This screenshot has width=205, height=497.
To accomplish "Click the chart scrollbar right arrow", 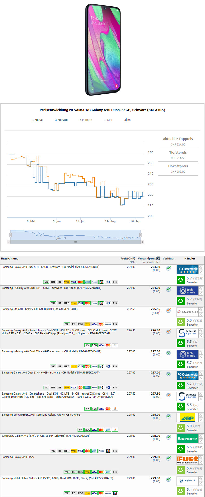I will 143,242.
